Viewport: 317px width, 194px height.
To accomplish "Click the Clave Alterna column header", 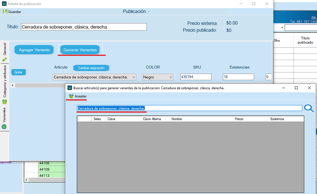I will click(x=155, y=119).
